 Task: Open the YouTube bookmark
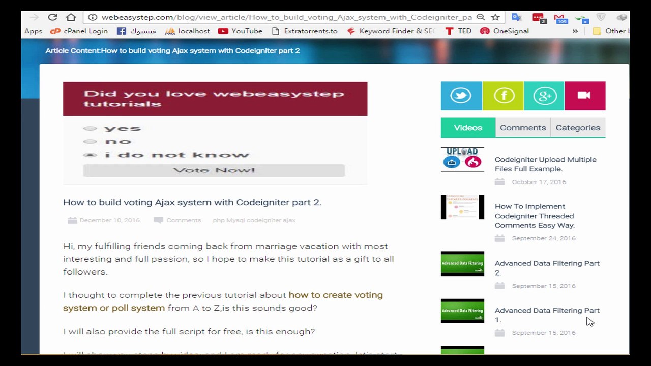tap(240, 31)
